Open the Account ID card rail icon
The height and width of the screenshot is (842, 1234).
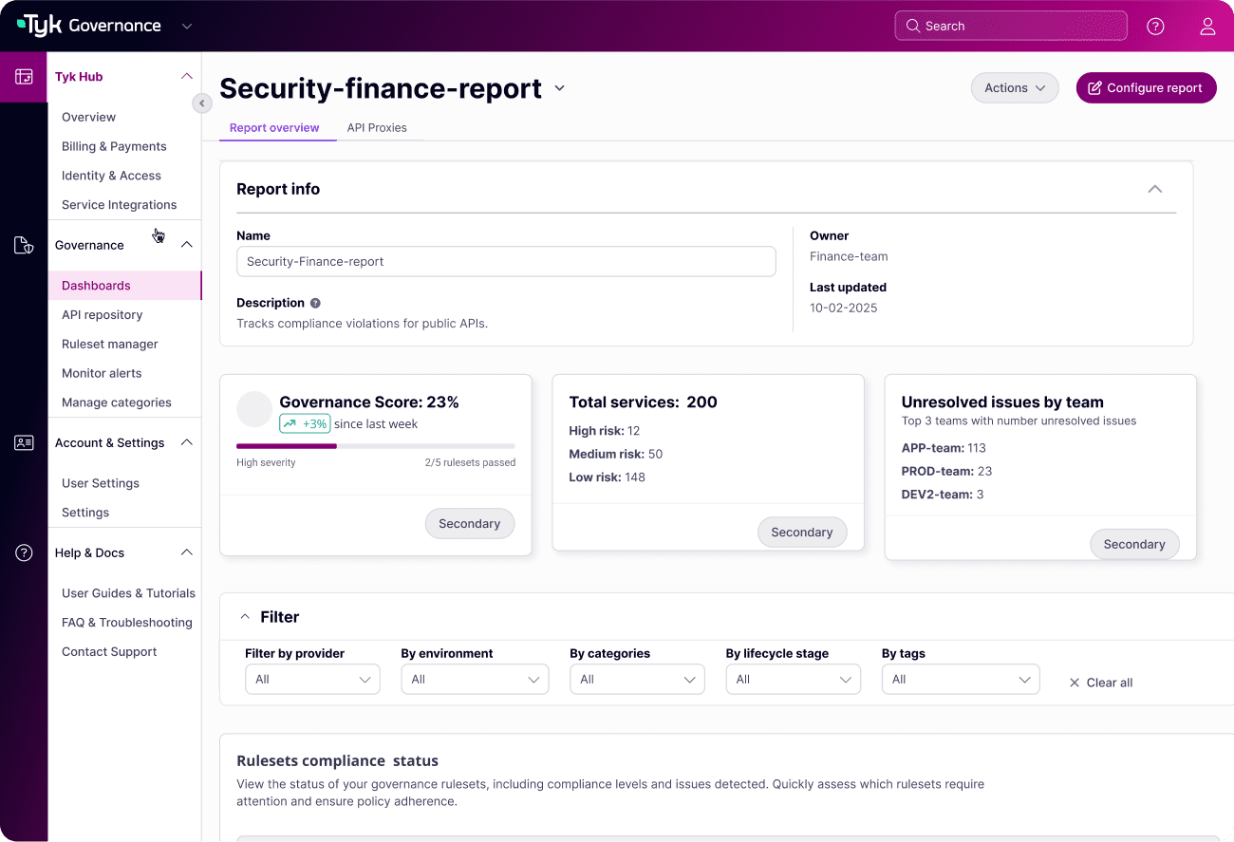click(x=24, y=442)
